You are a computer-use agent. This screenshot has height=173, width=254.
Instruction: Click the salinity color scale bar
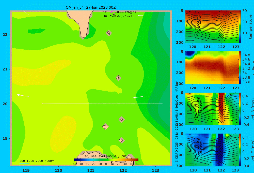click(240, 68)
